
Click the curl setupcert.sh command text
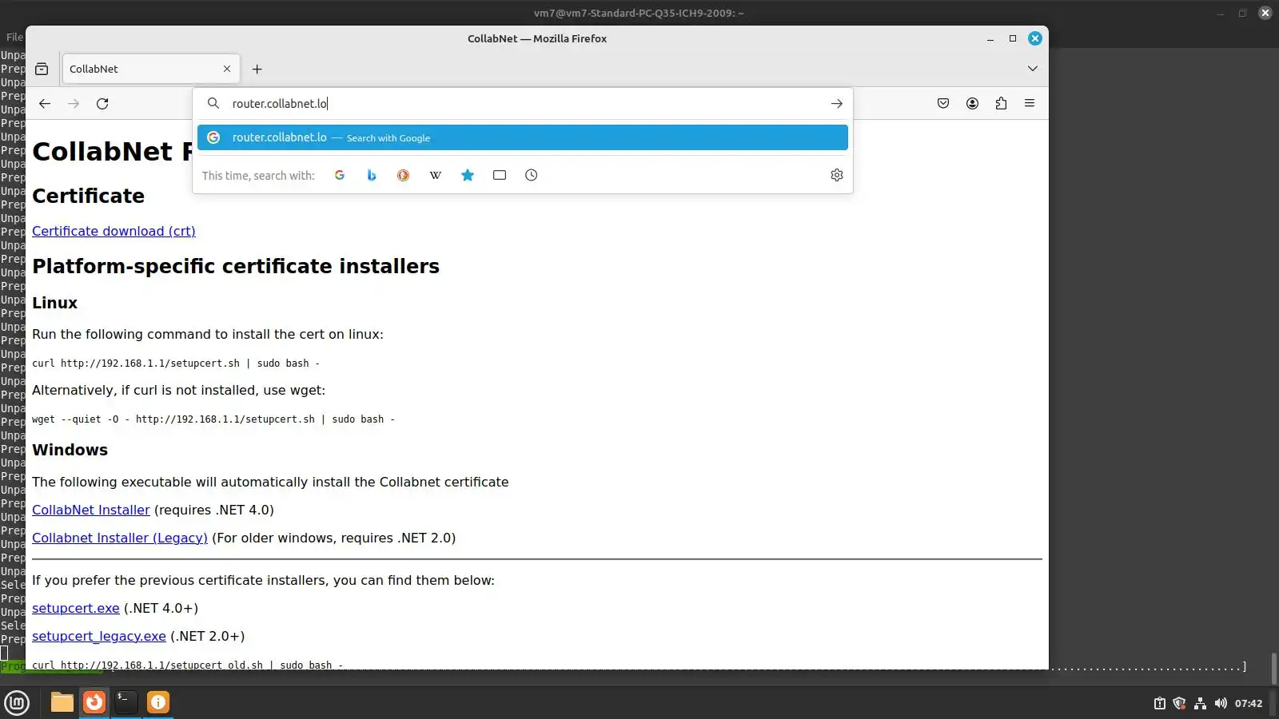[176, 363]
